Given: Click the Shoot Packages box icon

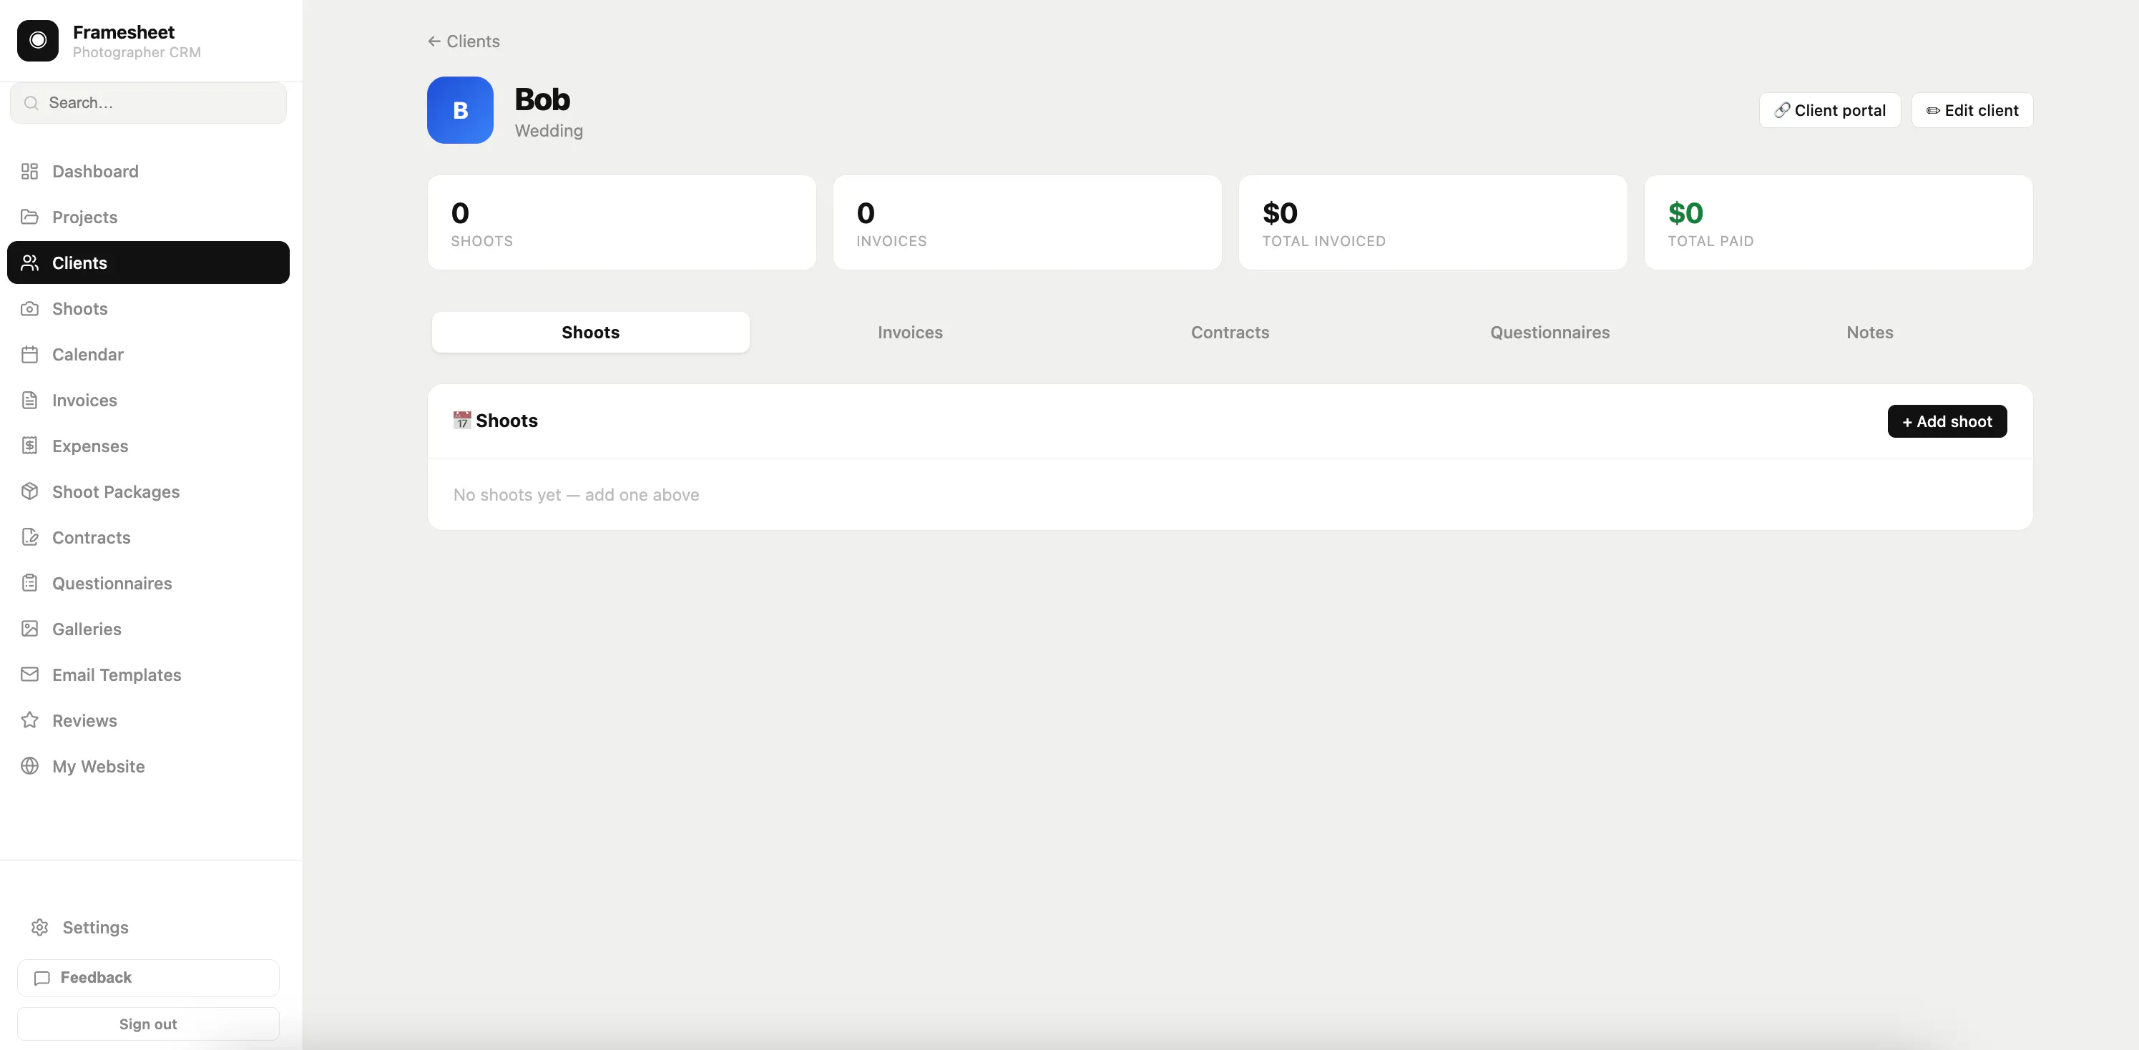Looking at the screenshot, I should point(30,491).
